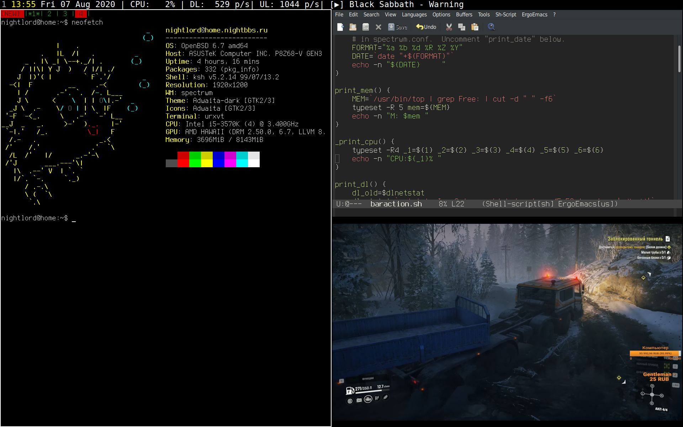The width and height of the screenshot is (683, 427).
Task: Click the DL: 529 p/s indicator
Action: pyautogui.click(x=219, y=5)
